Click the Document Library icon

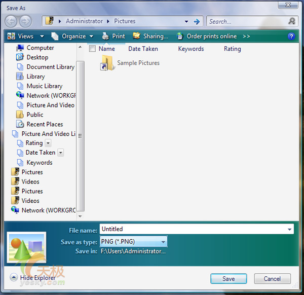point(20,67)
